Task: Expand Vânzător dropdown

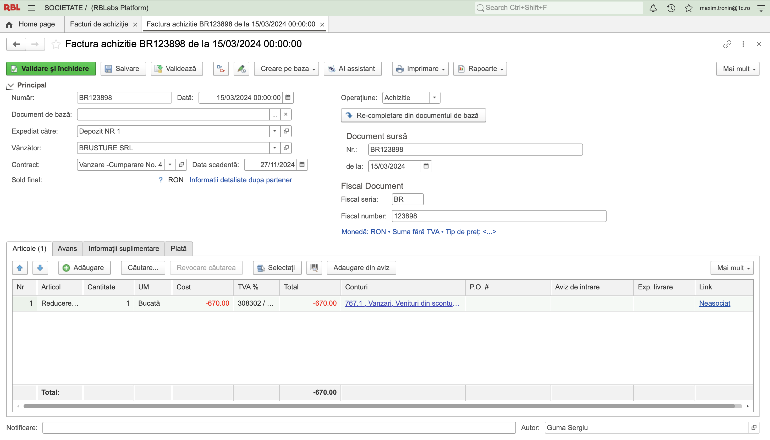Action: [275, 148]
